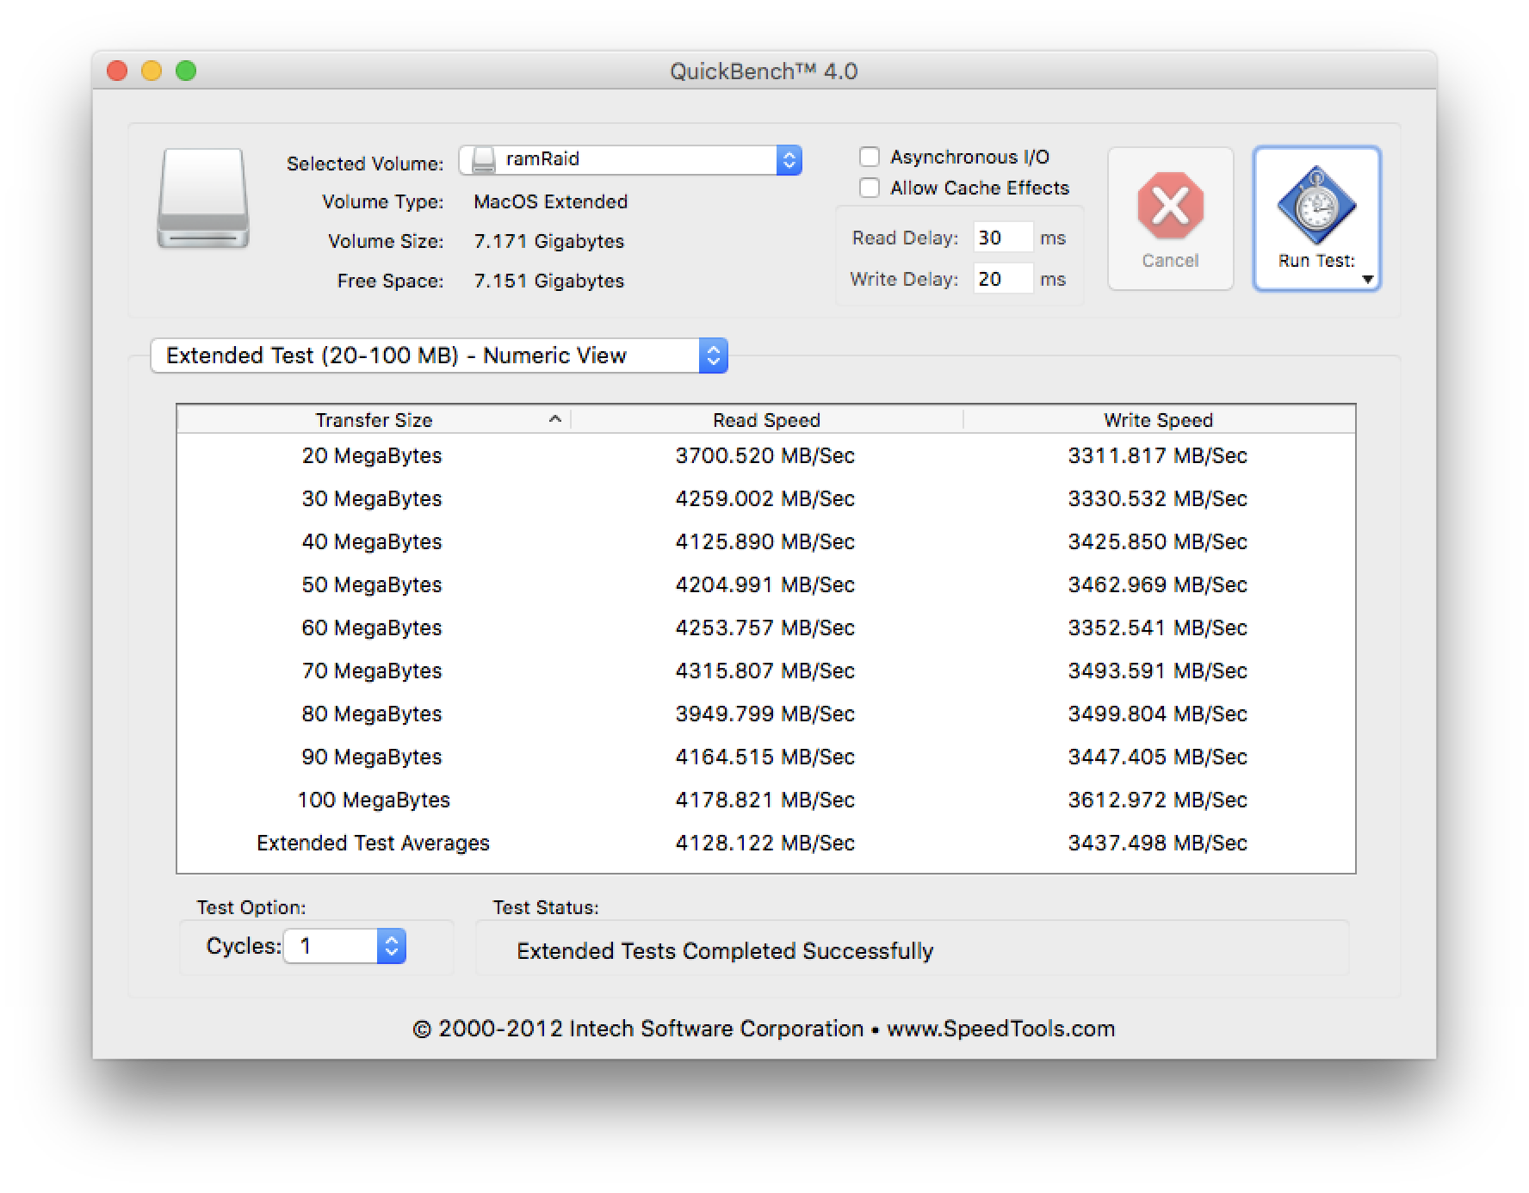Click average read speed 4128.122 MB/Sec
The image size is (1529, 1193).
(x=765, y=843)
